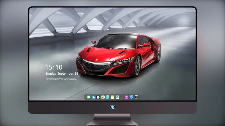Open the blue App Store icon
Screen dimensions: 225x126
pyautogui.click(x=132, y=97)
